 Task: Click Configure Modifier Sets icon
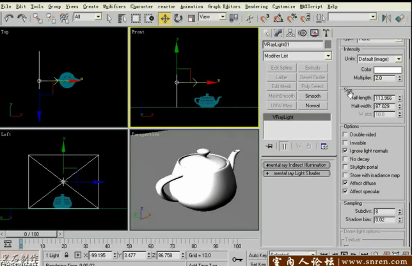pos(324,146)
